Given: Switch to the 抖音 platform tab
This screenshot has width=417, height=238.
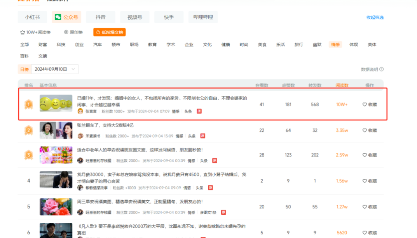Looking at the screenshot, I should coord(101,17).
